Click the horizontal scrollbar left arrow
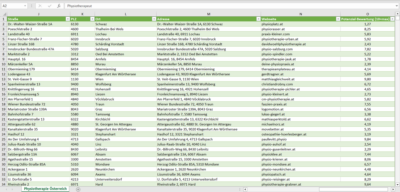The height and width of the screenshot is (192, 400). pyautogui.click(x=245, y=190)
